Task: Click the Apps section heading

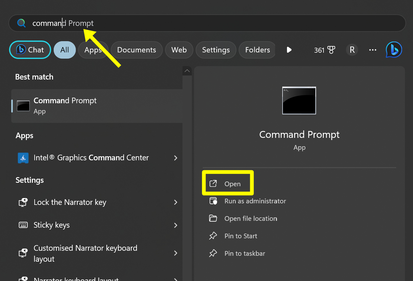Action: (x=24, y=136)
